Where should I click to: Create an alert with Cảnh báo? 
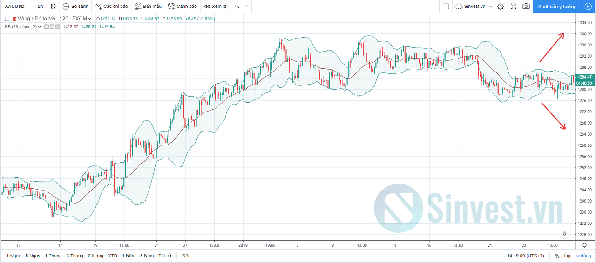[x=183, y=7]
